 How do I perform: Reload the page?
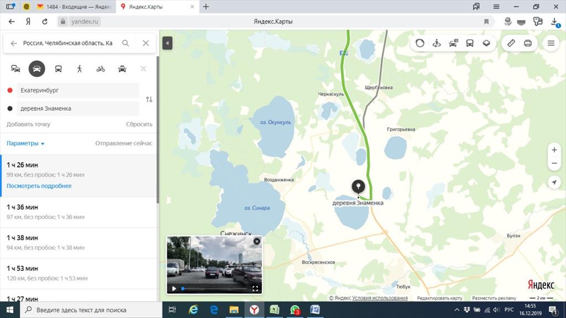tap(45, 22)
